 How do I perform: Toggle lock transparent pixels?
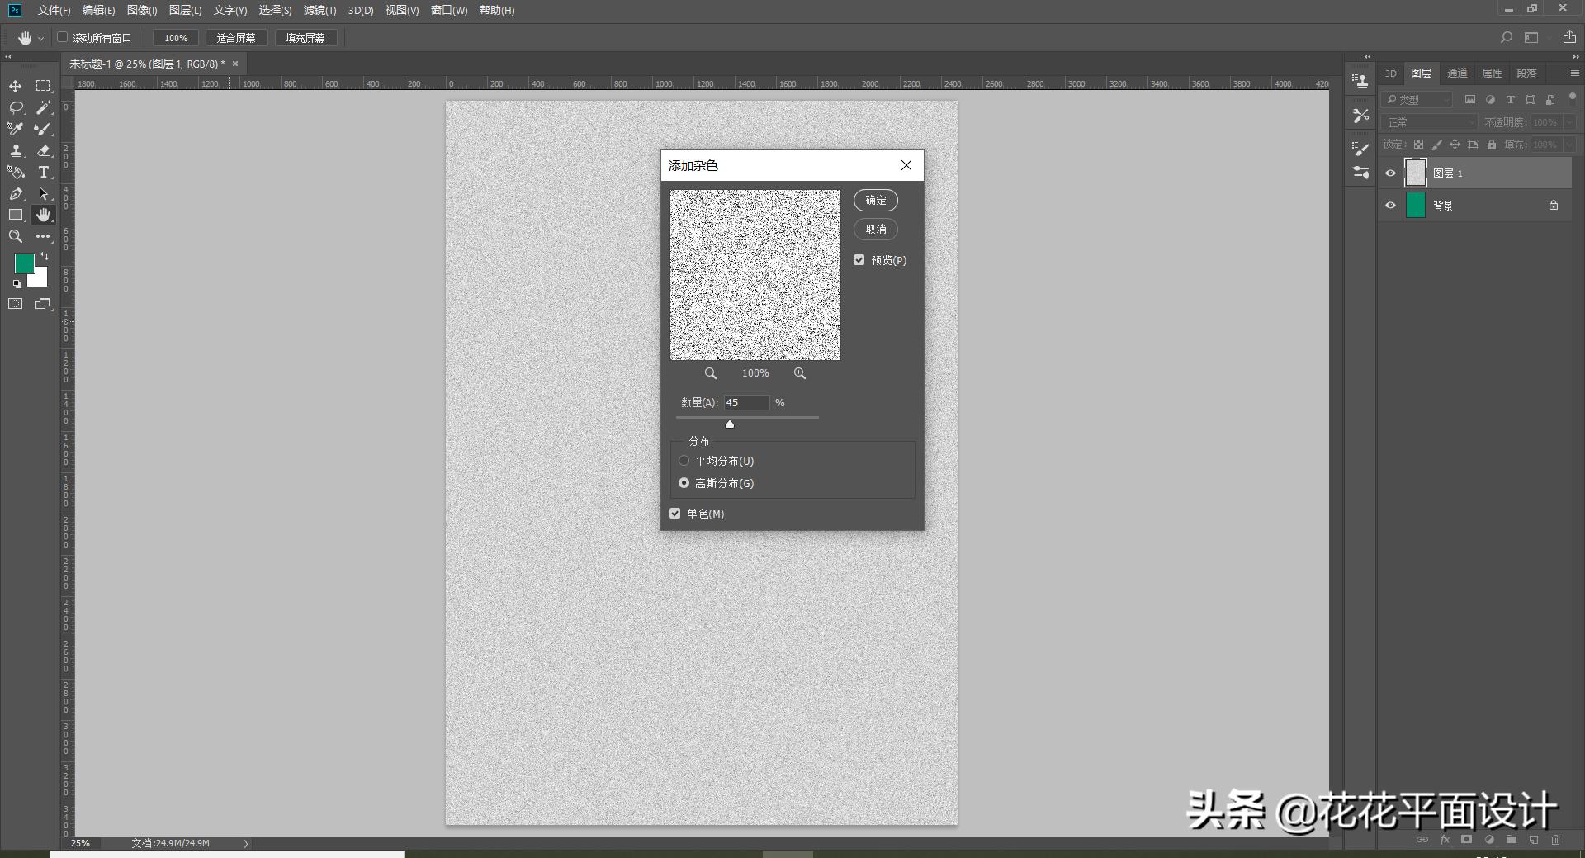pos(1418,145)
